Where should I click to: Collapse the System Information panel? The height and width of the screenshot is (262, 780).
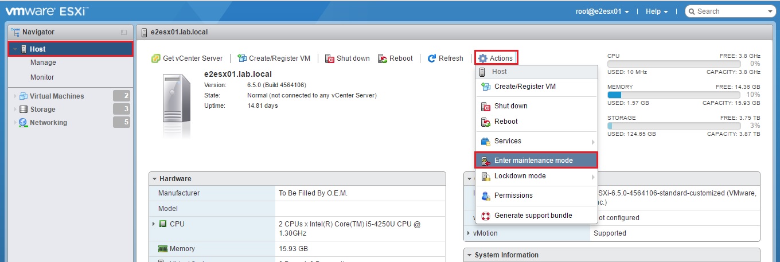point(470,255)
